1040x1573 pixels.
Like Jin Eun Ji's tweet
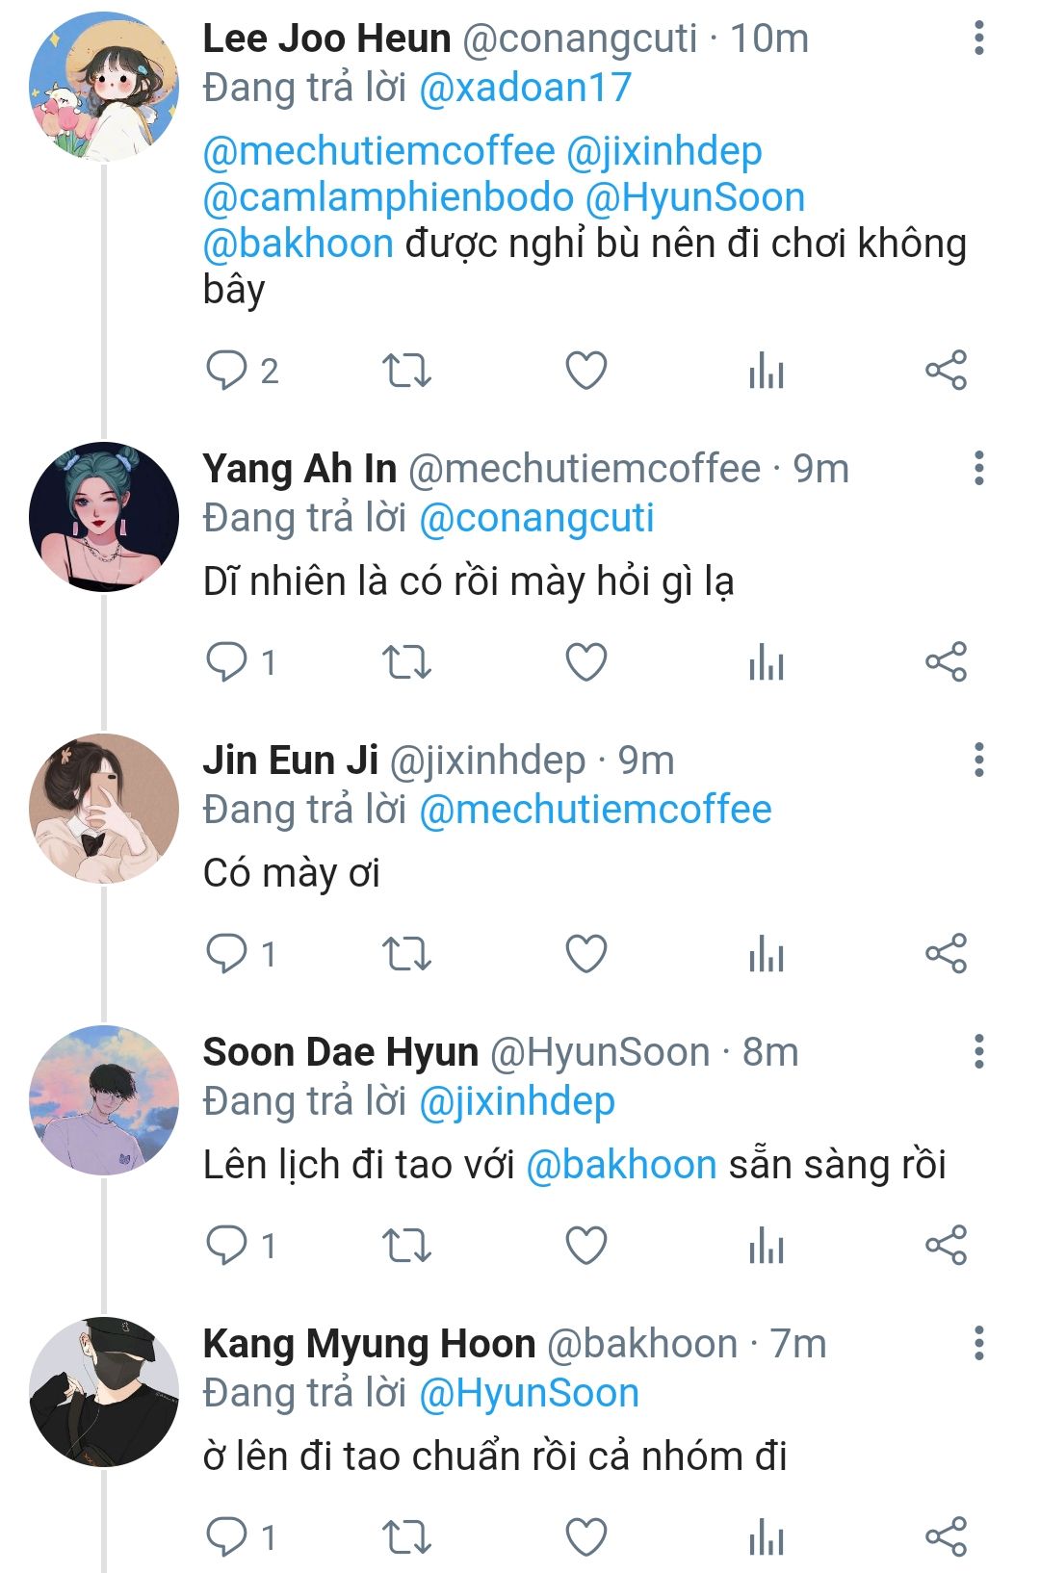[585, 954]
